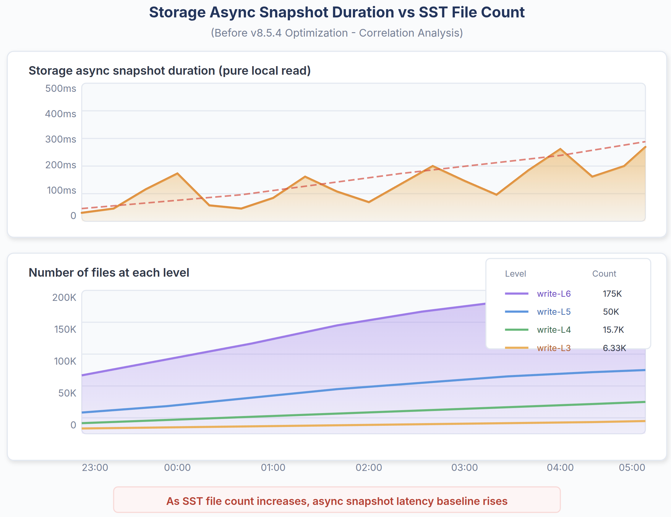Click the green write-L4 legend line swatch
Screen dimensions: 671x517
tap(516, 330)
